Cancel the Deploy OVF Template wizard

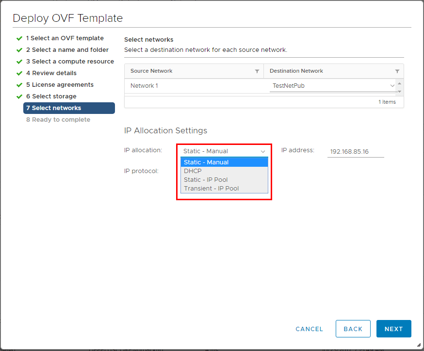309,329
